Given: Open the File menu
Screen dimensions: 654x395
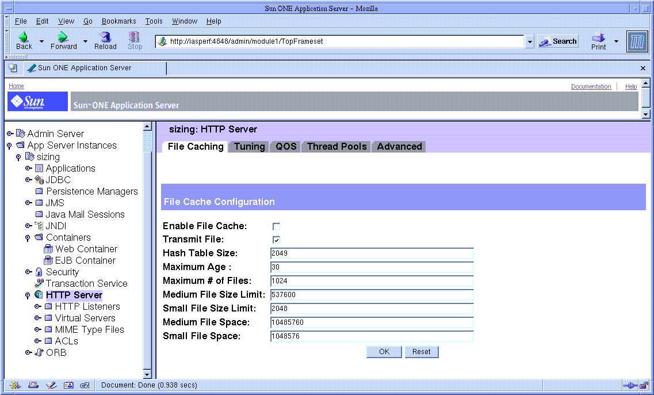Looking at the screenshot, I should pos(21,21).
